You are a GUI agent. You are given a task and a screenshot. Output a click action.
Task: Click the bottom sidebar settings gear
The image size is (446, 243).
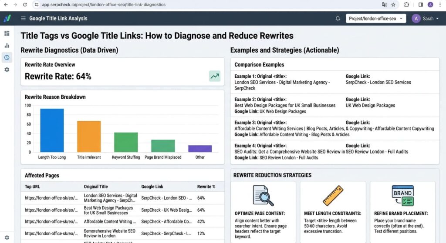pyautogui.click(x=7, y=237)
